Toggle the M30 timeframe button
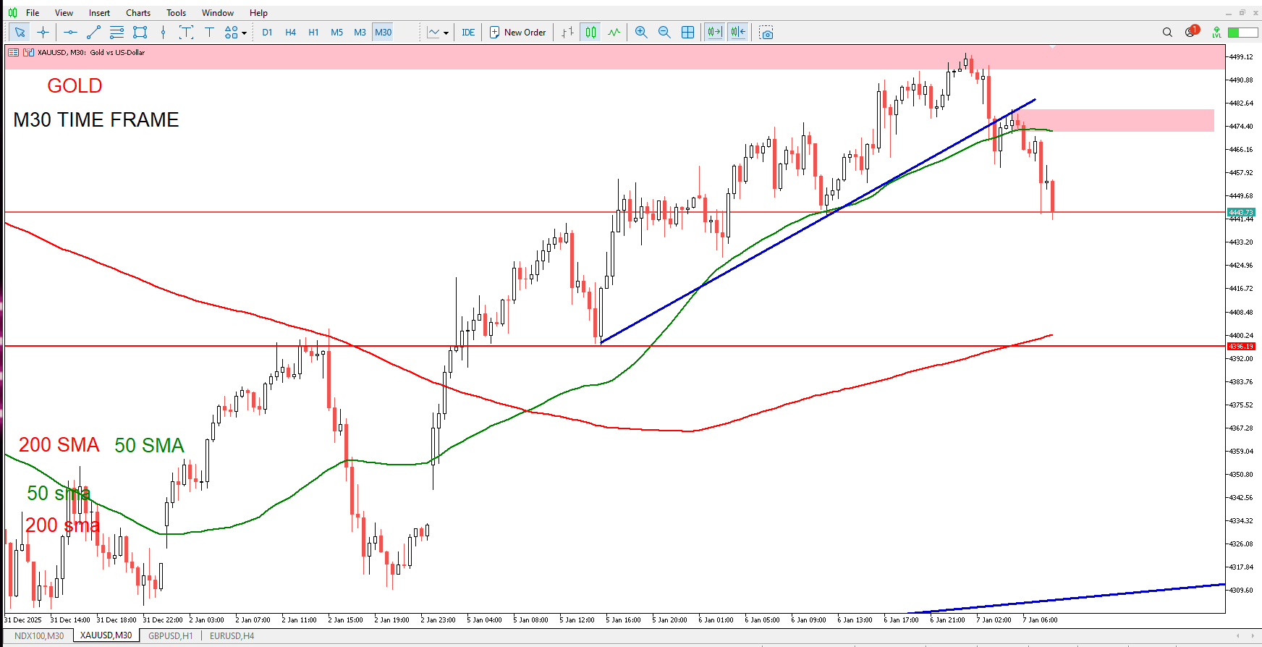 pos(383,32)
